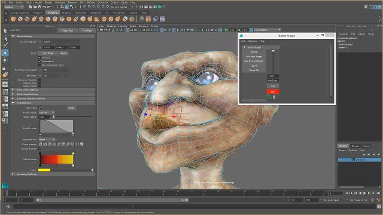Screen dimensions: 383x215
Task: Open scene using the folder icon
Action: [x=35, y=7]
